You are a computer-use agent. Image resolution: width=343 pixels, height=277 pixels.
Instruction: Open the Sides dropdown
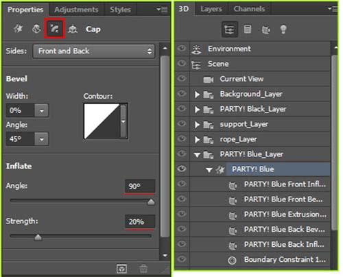tap(94, 51)
